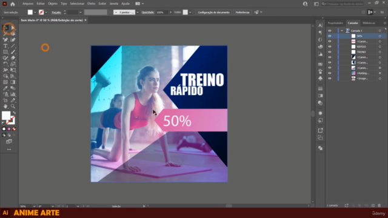Pick the Eyedropper tool
This screenshot has width=388, height=218.
(x=5, y=88)
